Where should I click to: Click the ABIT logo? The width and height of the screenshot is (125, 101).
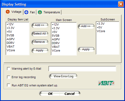pyautogui.click(x=106, y=83)
